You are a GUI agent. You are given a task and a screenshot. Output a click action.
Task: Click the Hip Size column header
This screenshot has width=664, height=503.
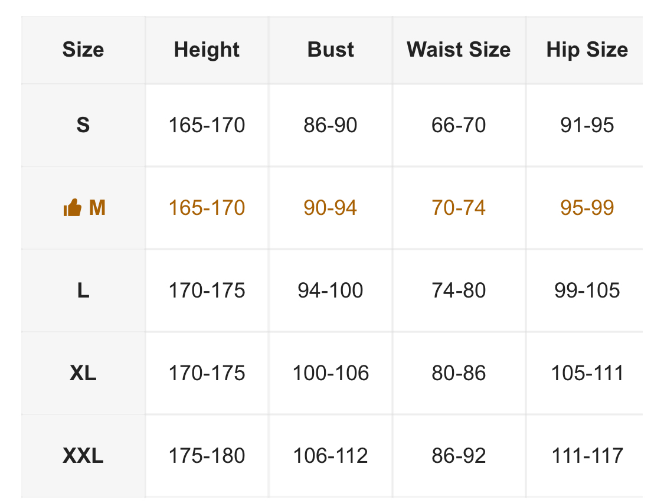tap(587, 50)
